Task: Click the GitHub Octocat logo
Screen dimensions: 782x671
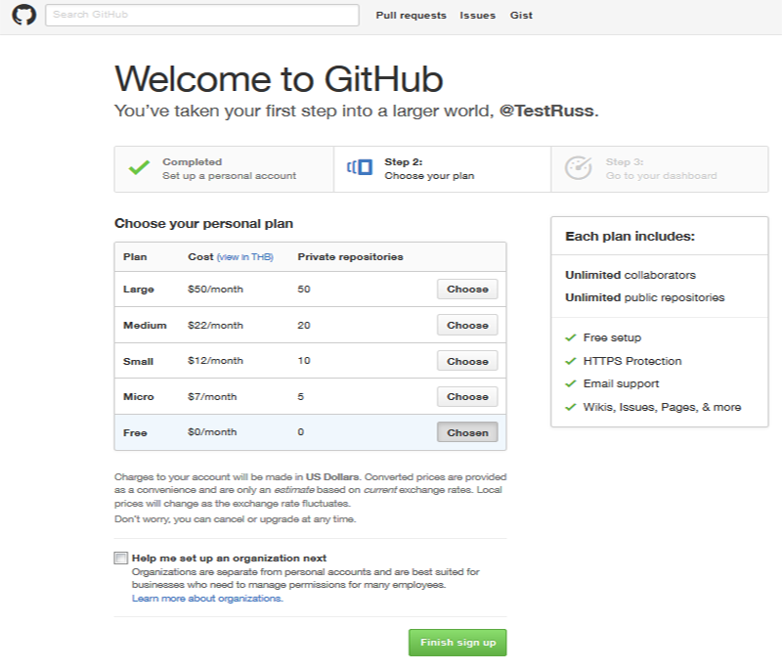Action: pos(23,15)
